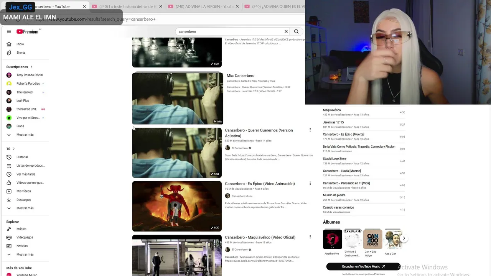Switch to the Canserbero - YouTube tab

[52, 7]
